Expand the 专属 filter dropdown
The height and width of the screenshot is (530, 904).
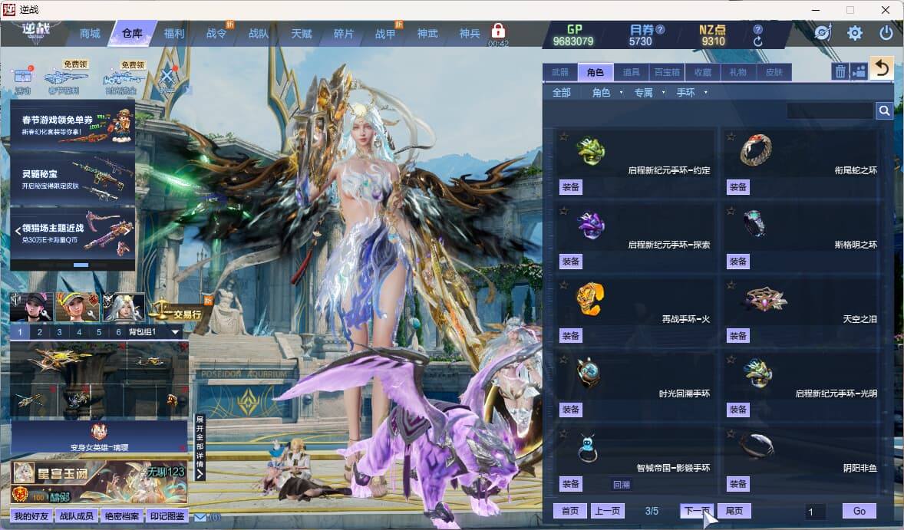(663, 93)
